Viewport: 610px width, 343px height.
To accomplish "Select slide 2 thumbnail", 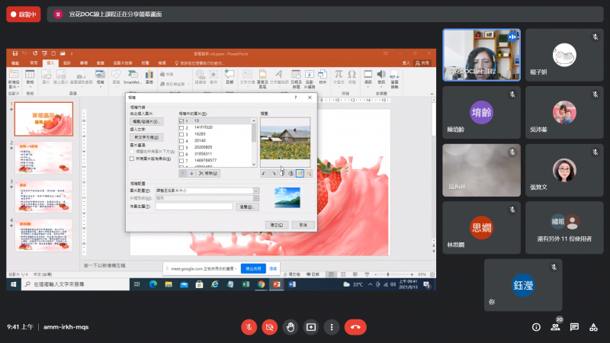I will pyautogui.click(x=43, y=158).
